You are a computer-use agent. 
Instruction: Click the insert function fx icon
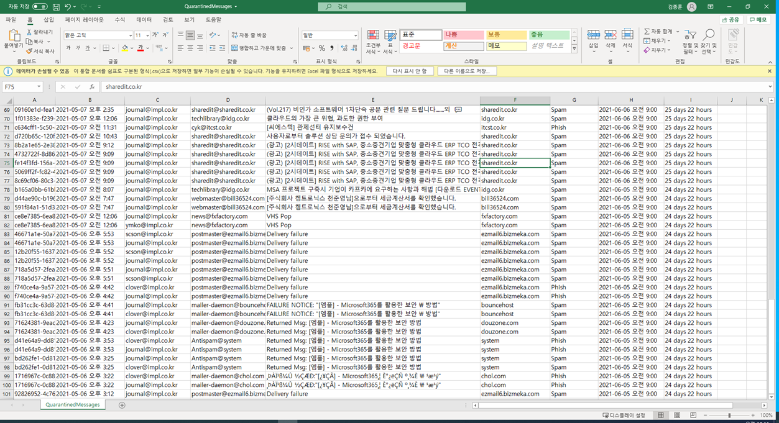(x=91, y=87)
